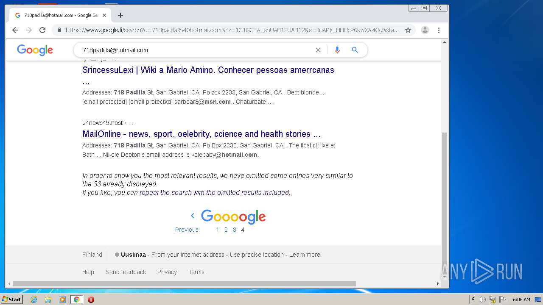The height and width of the screenshot is (305, 543).
Task: Jump to results page 1
Action: (218, 230)
